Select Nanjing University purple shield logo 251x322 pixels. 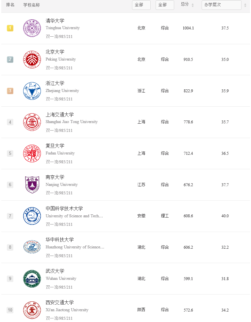32,185
